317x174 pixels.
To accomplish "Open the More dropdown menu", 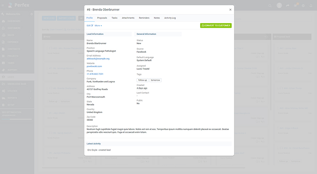I will pyautogui.click(x=98, y=26).
